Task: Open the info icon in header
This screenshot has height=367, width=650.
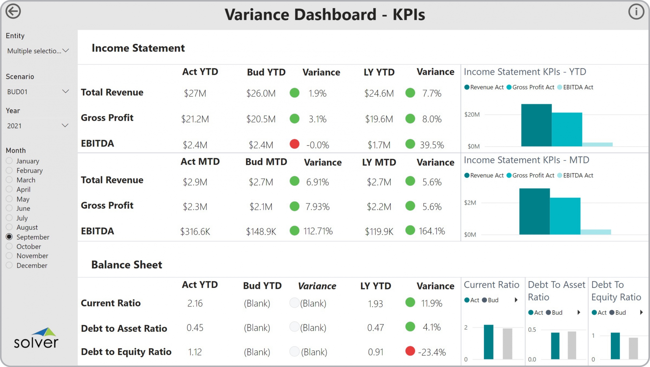Action: click(x=636, y=12)
